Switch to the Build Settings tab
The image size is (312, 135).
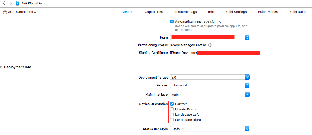pos(236,12)
